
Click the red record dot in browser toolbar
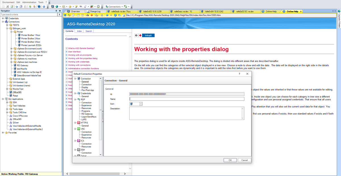92,15
